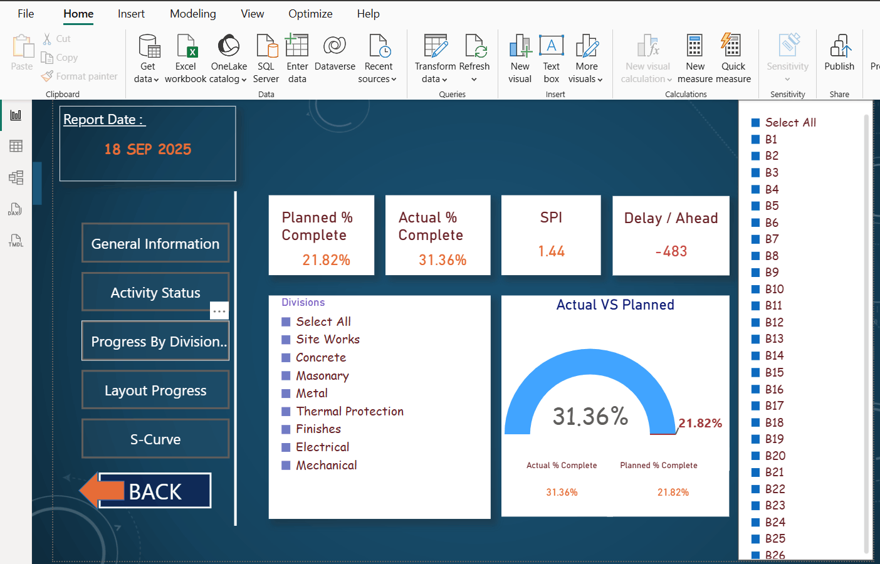Image resolution: width=880 pixels, height=564 pixels.
Task: Tick the B5 checkbox in the right slicer
Action: [x=757, y=206]
